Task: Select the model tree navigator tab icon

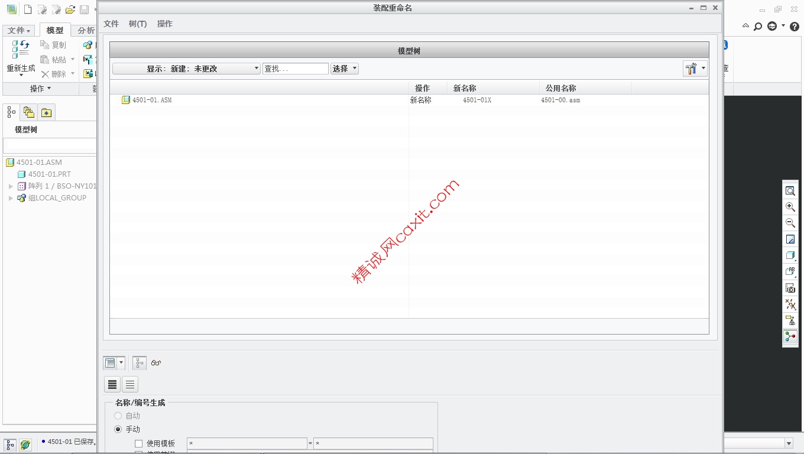Action: coord(11,112)
